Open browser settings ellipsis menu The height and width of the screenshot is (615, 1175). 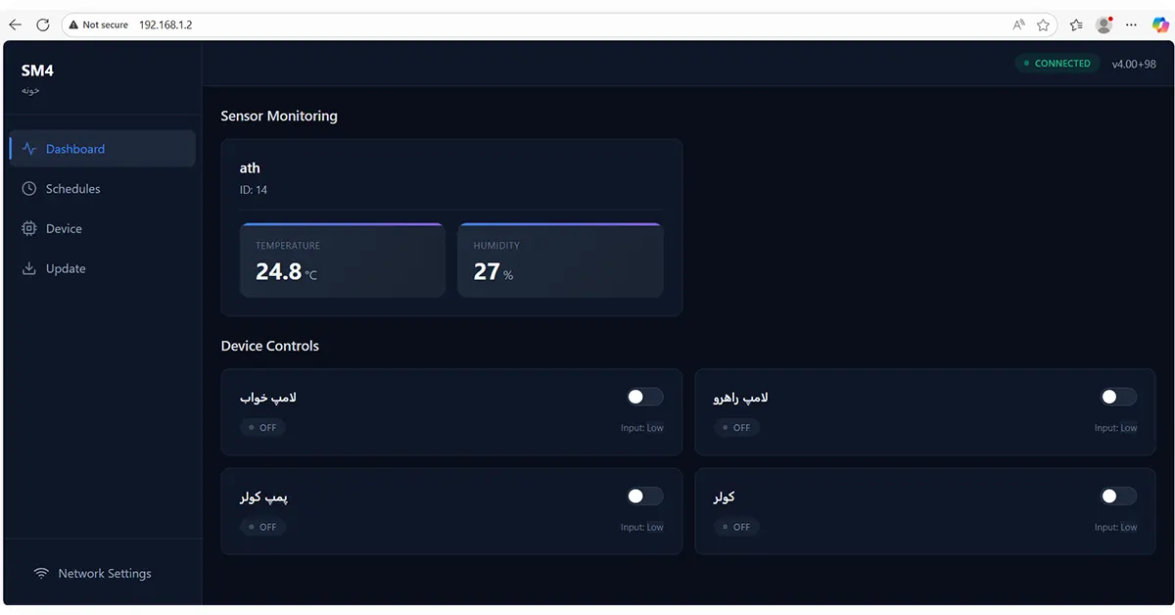1133,24
